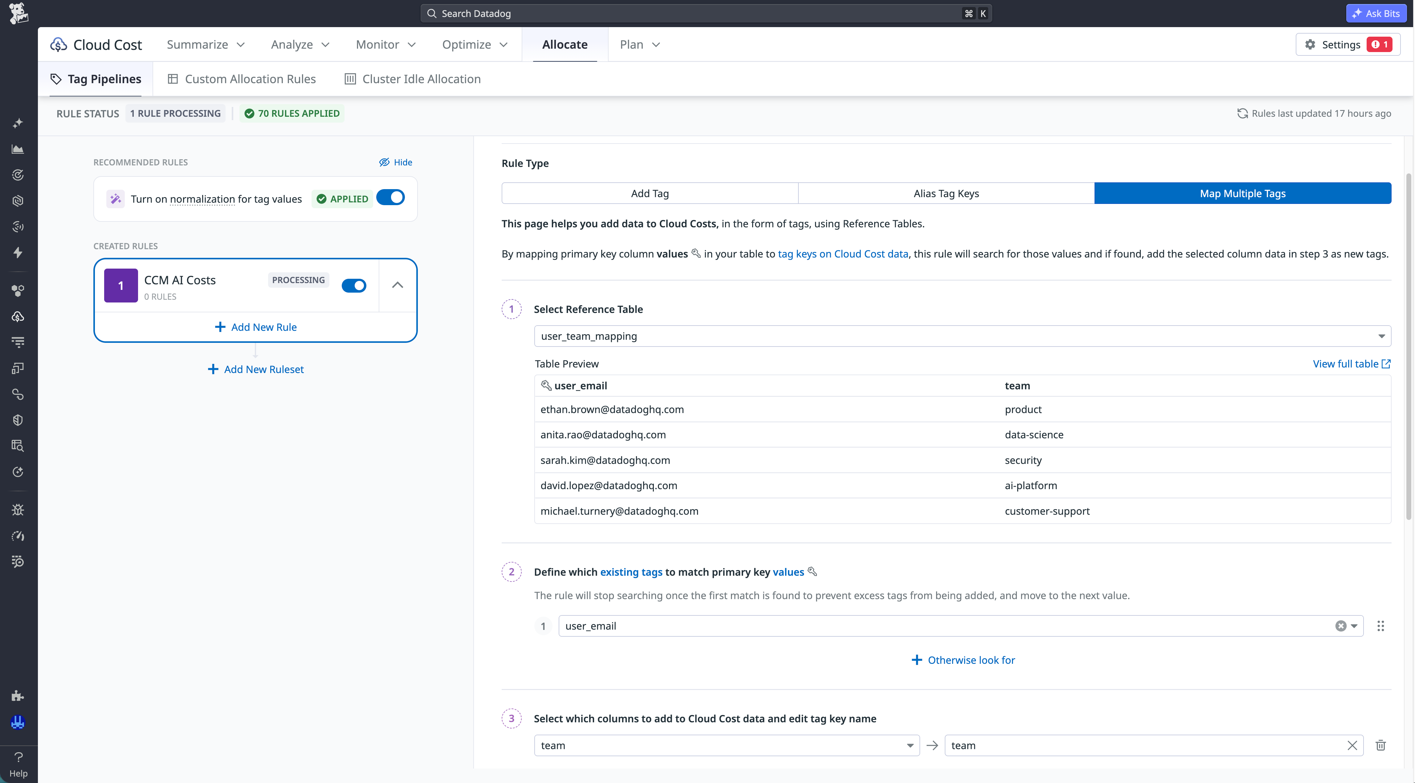Open the Monitor dropdown menu
The height and width of the screenshot is (783, 1415).
385,44
